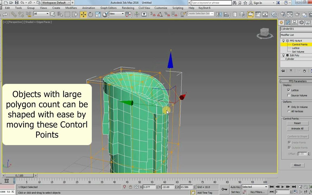This screenshot has height=195, width=312.
Task: Open the Render Setup dialog
Action: (282, 14)
